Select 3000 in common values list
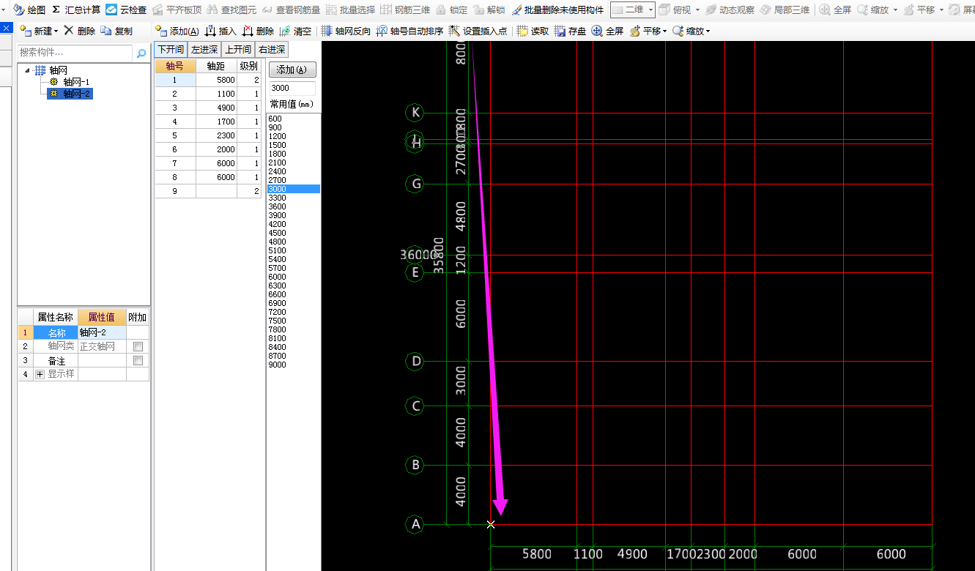The height and width of the screenshot is (571, 975). tap(294, 189)
